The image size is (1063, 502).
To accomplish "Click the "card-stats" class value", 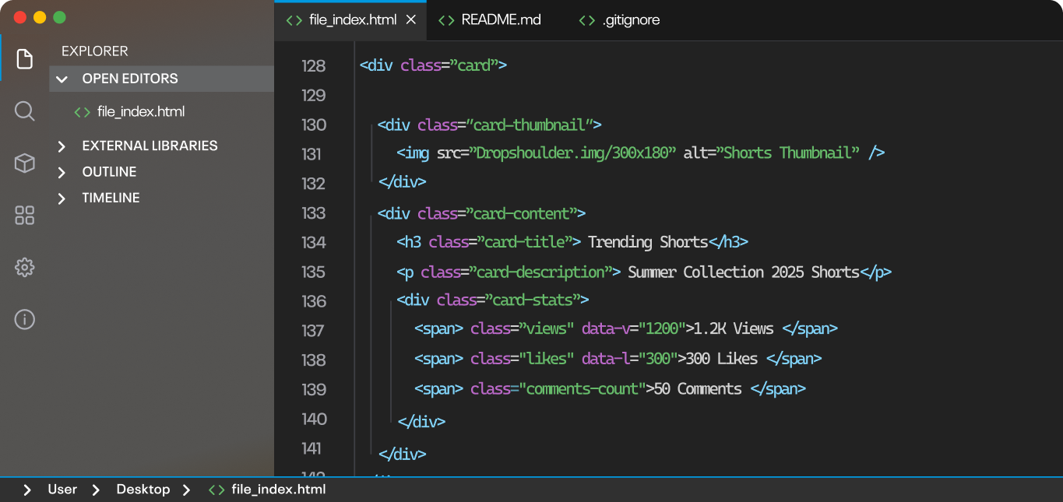I will (533, 300).
